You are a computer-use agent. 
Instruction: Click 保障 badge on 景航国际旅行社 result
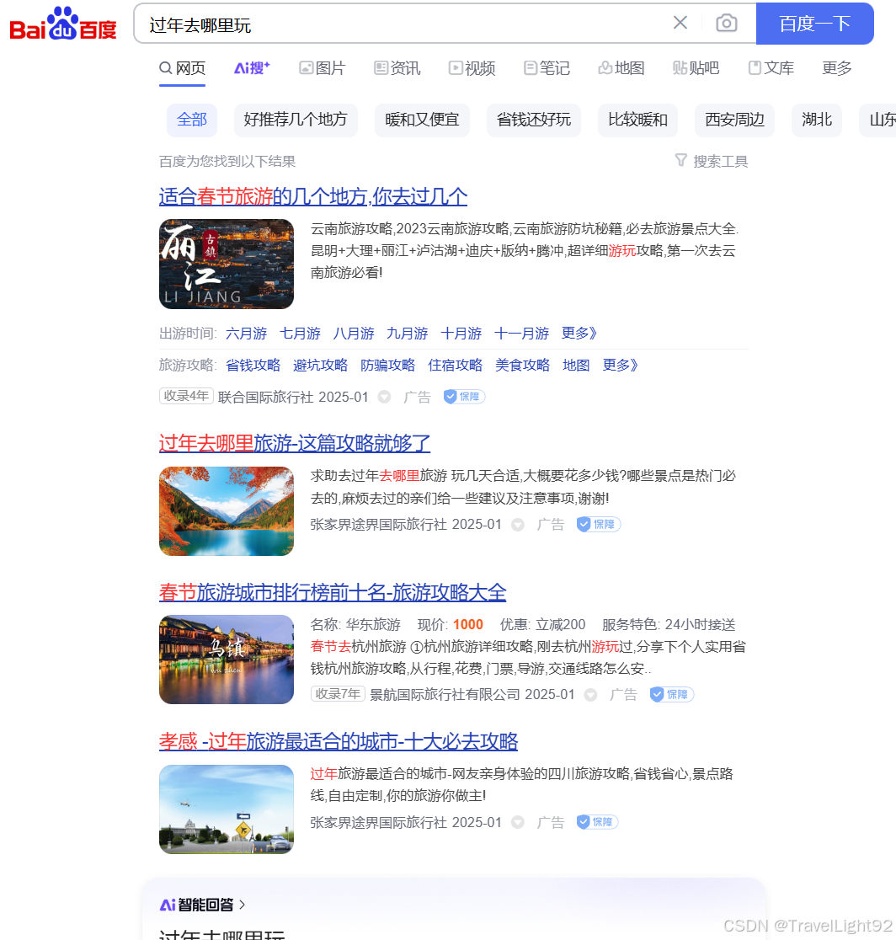pyautogui.click(x=672, y=694)
